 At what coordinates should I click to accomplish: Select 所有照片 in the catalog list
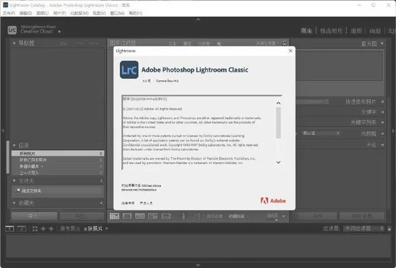(58, 153)
